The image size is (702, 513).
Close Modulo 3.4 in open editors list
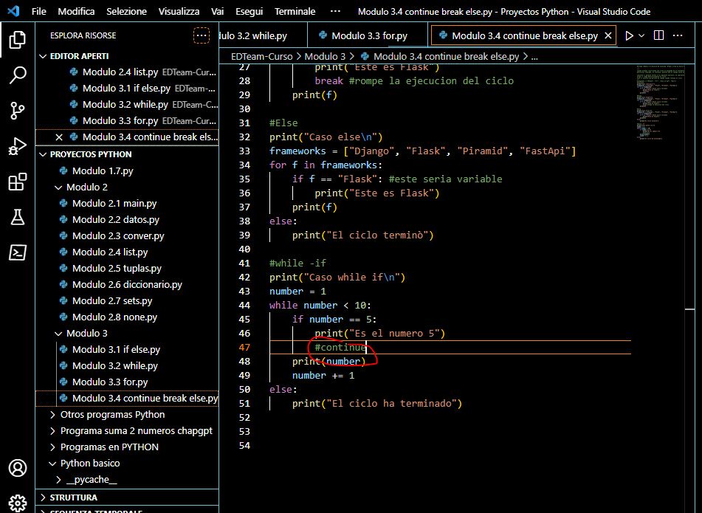coord(59,137)
